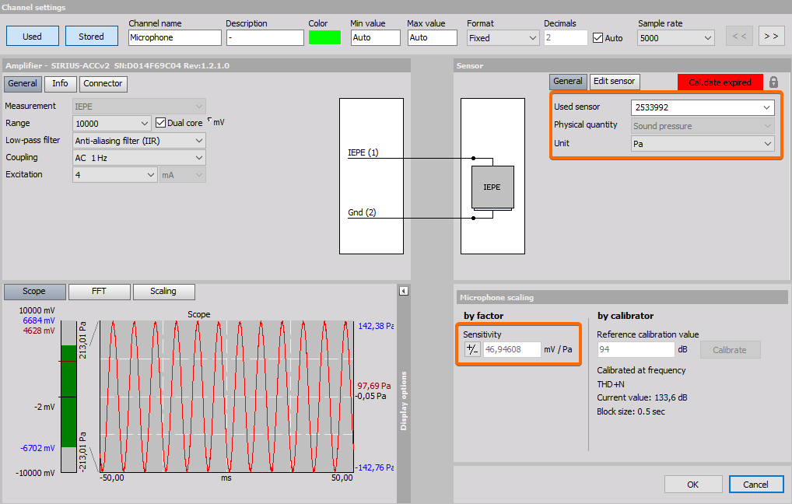
Task: Open the Coupling dropdown AC 1 Hz
Action: [139, 158]
